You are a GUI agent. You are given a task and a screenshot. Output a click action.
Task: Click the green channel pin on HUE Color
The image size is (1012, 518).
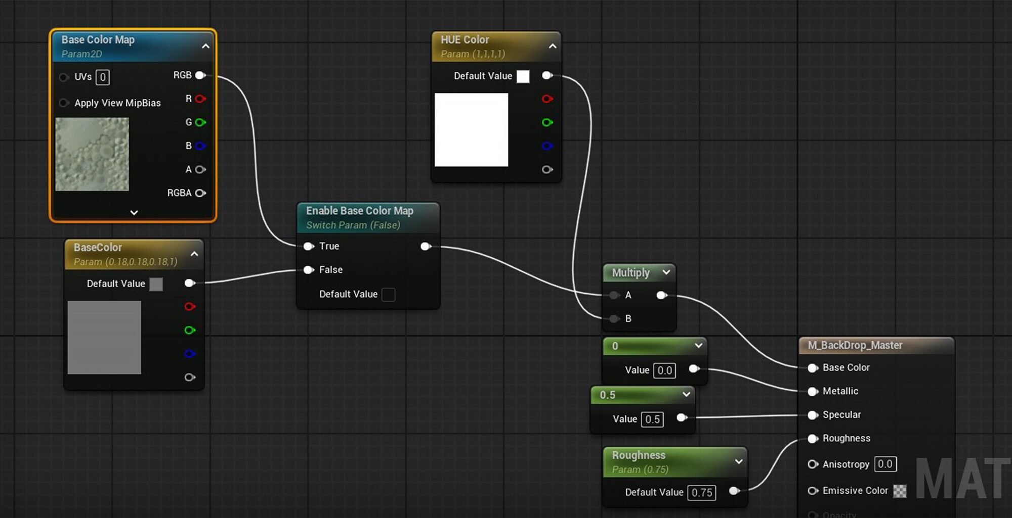coord(547,122)
